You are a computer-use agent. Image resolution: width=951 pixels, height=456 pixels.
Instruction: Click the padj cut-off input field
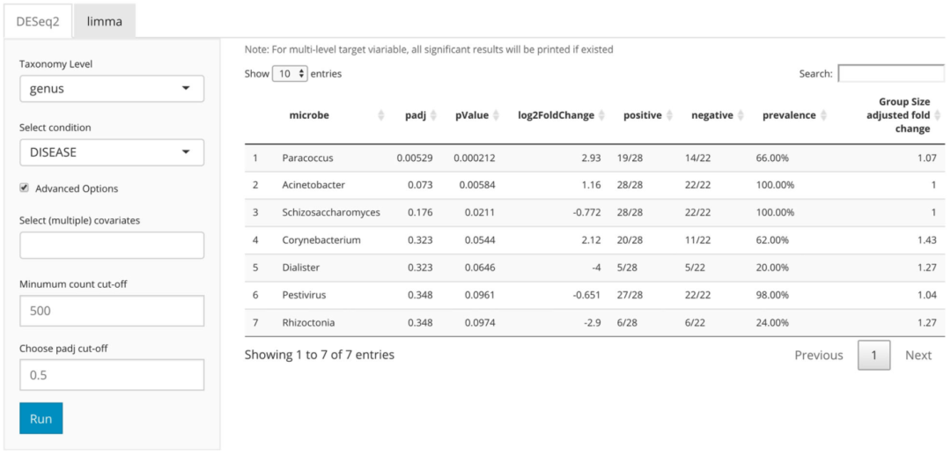point(112,375)
